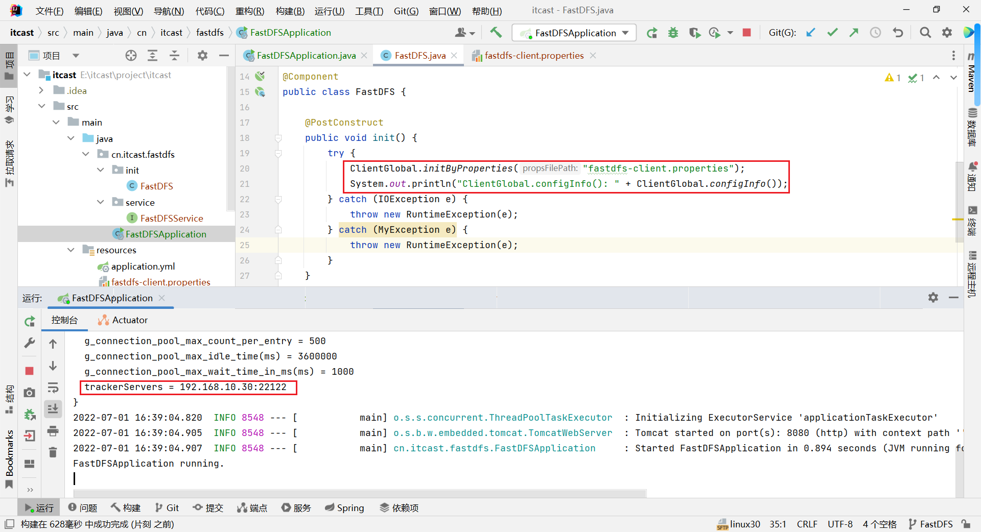Image resolution: width=981 pixels, height=532 pixels.
Task: Change UTF-8 file encoding
Action: pos(840,524)
